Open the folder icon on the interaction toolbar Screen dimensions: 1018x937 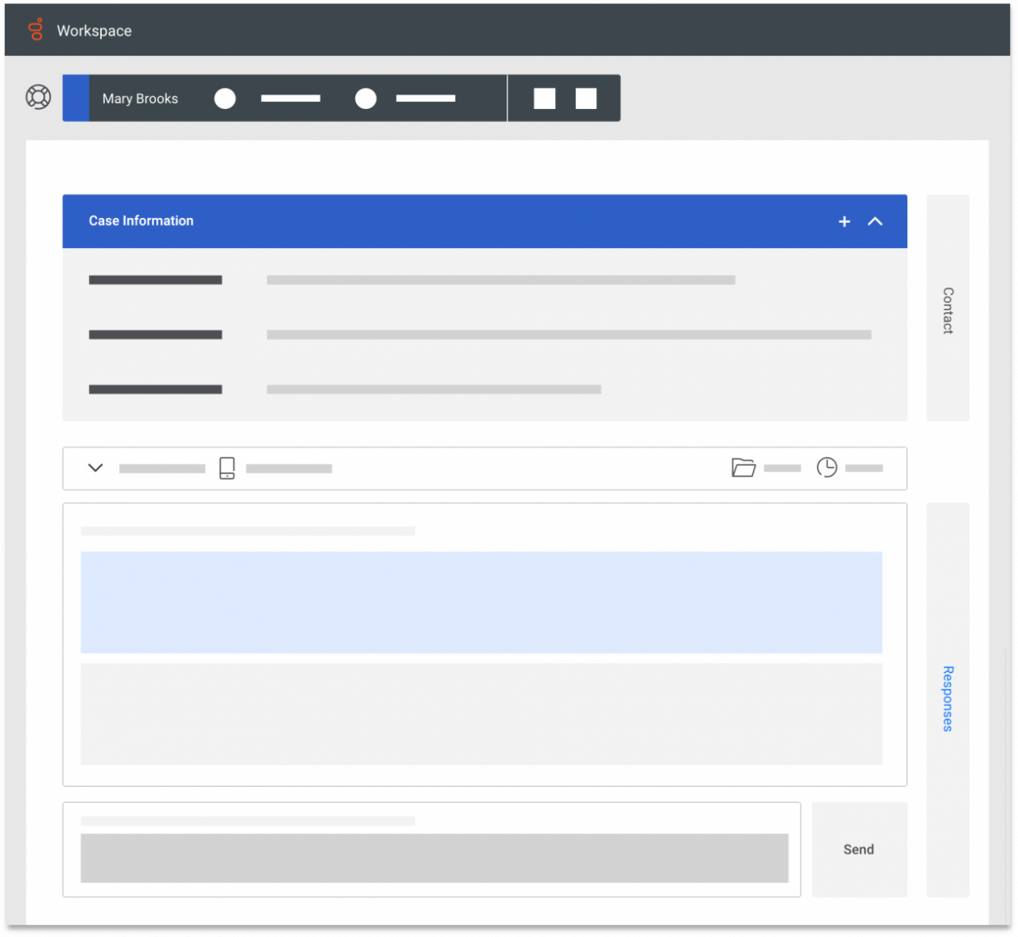click(x=742, y=467)
